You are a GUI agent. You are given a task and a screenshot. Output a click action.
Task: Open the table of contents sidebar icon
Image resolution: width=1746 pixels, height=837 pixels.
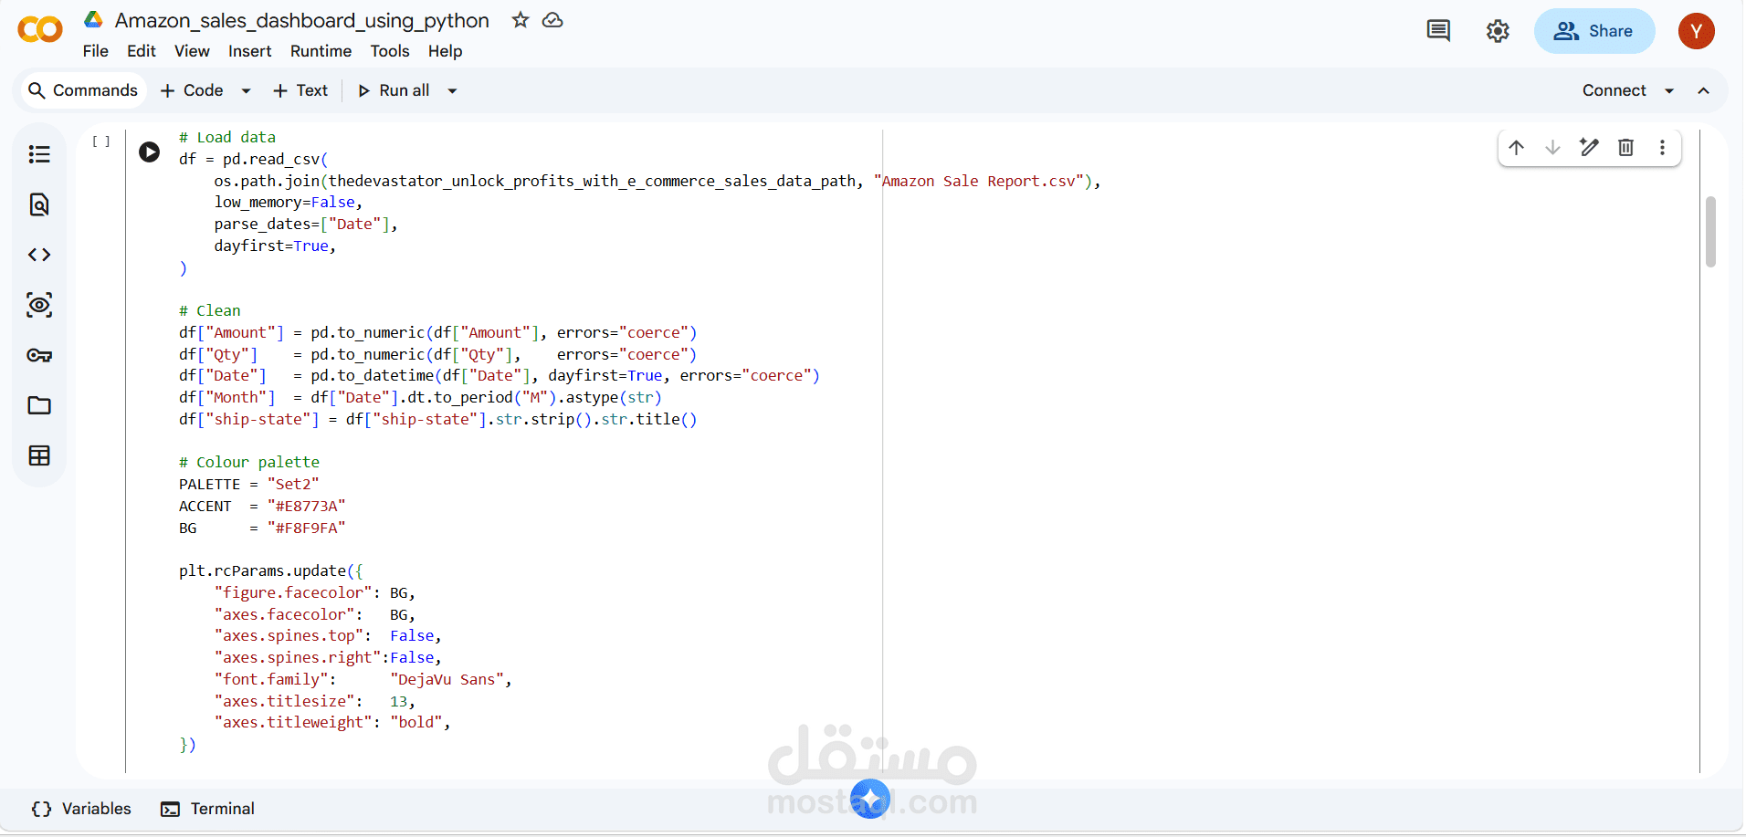point(39,154)
